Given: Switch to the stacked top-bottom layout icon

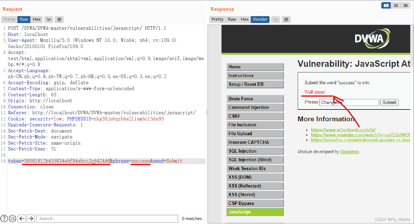Looking at the screenshot, I should click(396, 5).
